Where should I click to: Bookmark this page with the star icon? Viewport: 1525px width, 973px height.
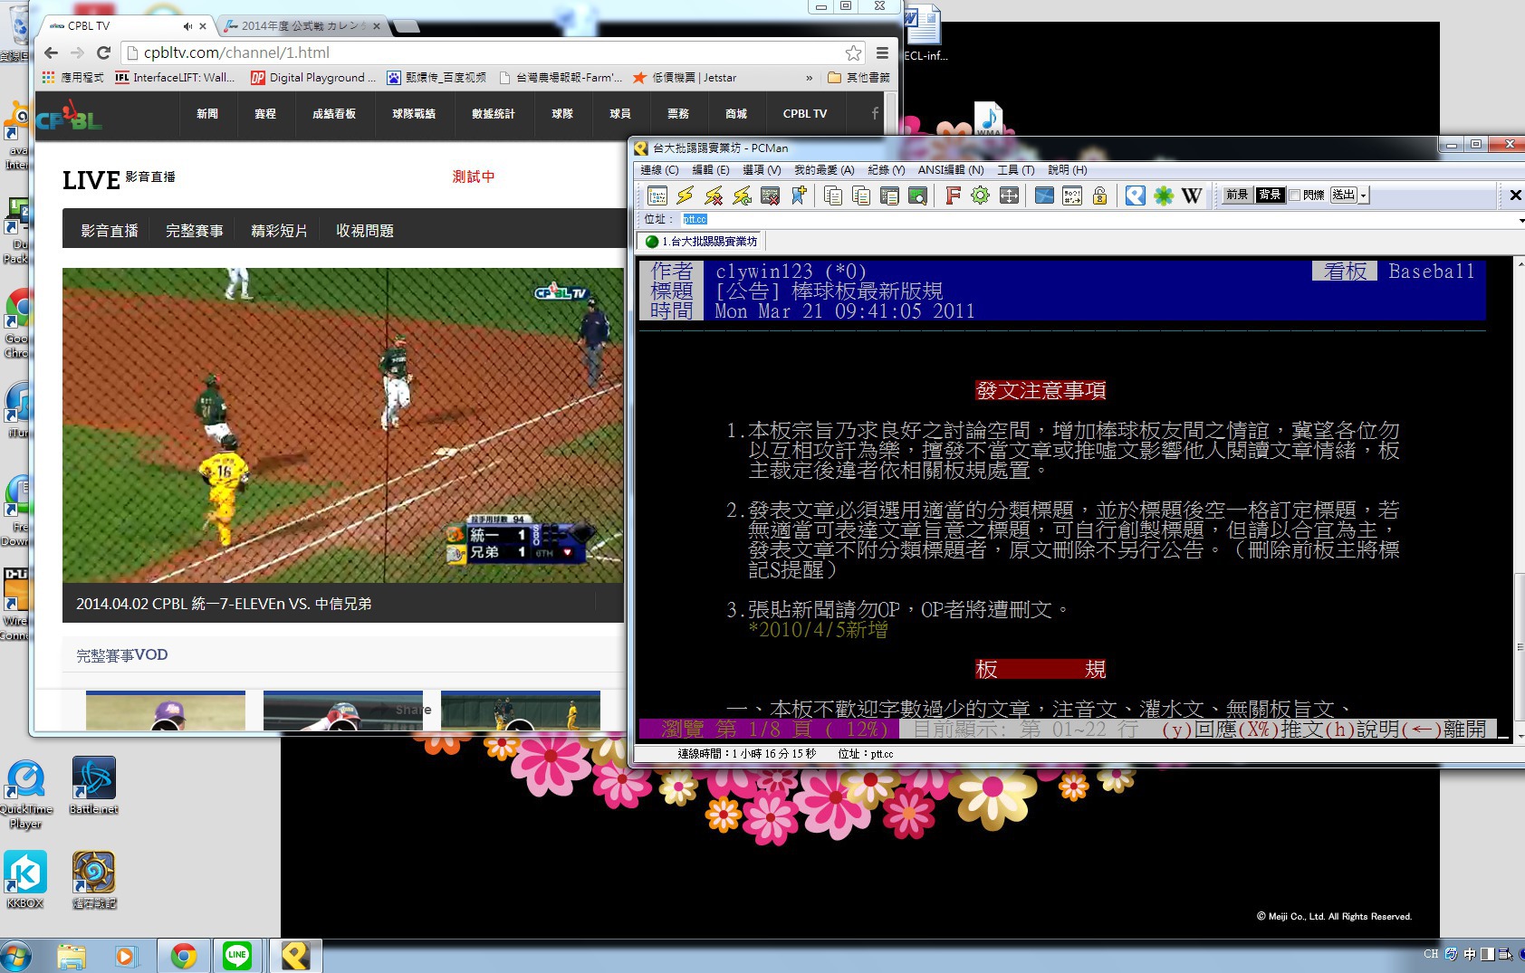pos(853,52)
